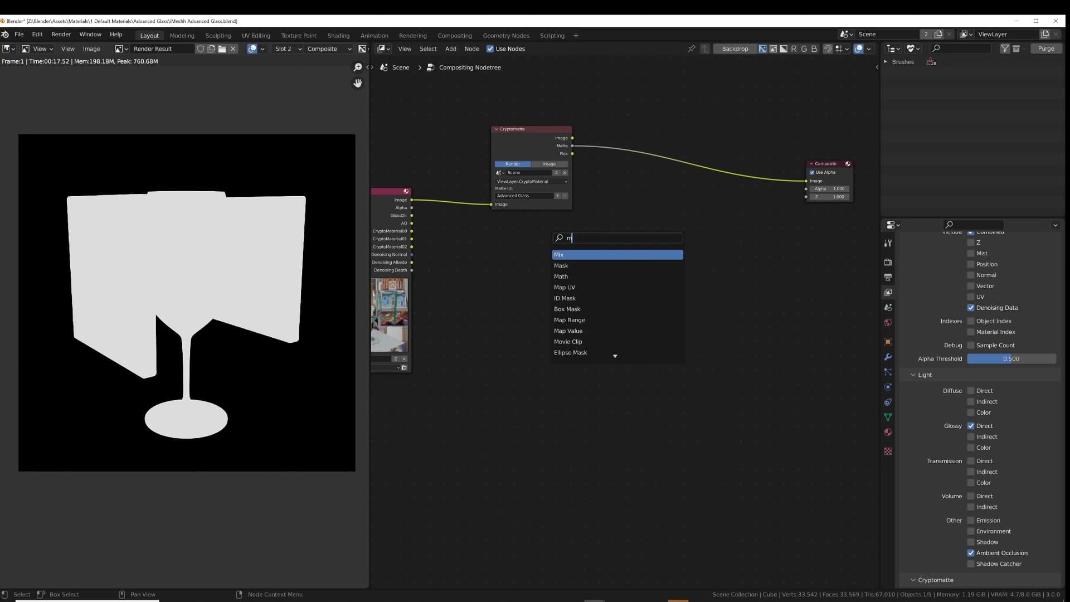Expand the Brushes row in outliner

tap(886, 62)
